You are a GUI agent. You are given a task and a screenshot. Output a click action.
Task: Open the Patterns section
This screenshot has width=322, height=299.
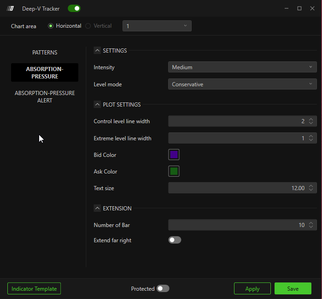tap(45, 53)
